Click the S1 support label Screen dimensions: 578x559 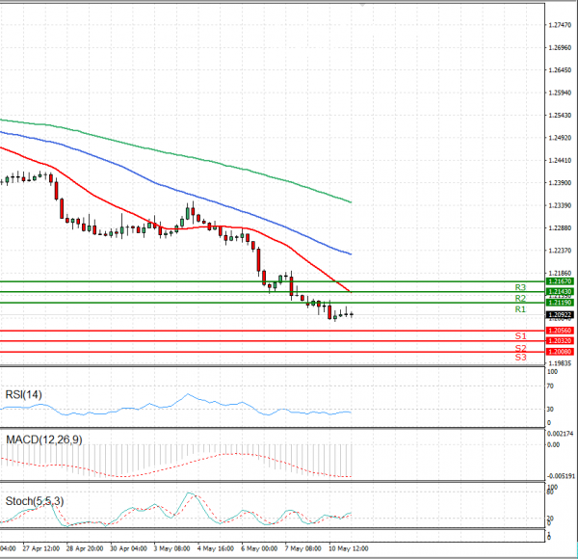[520, 336]
